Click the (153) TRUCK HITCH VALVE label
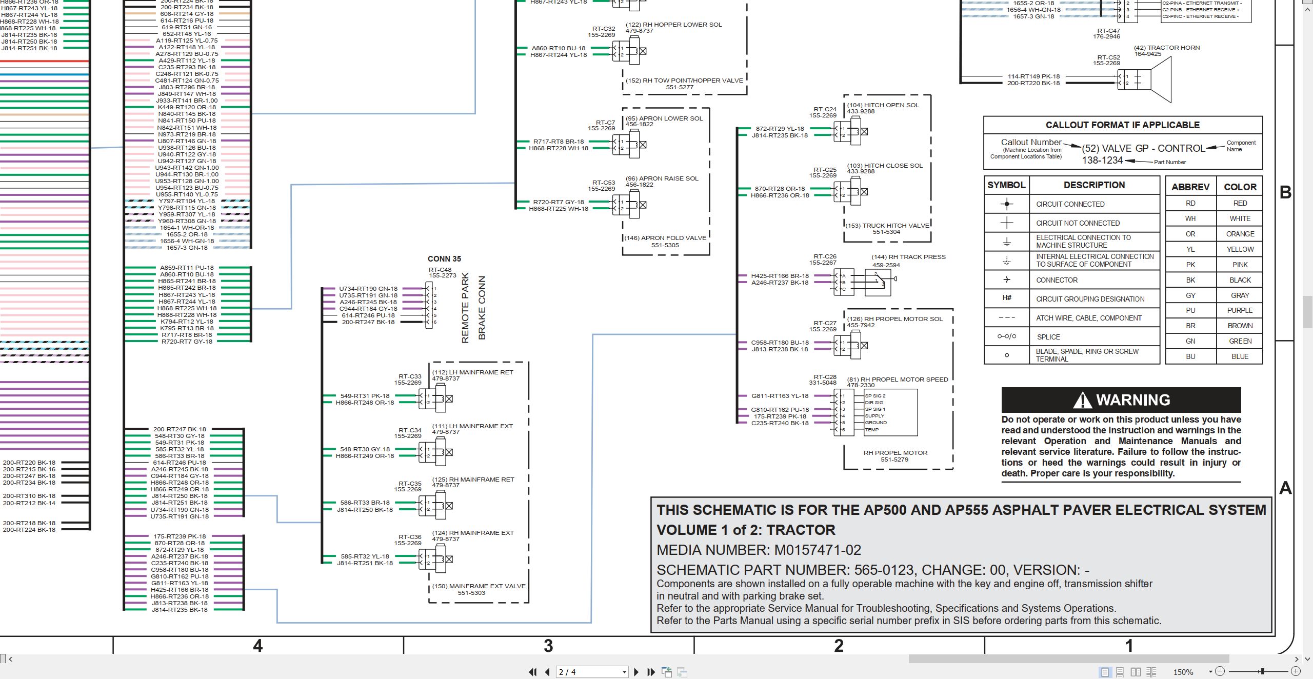Screen dimensions: 1313x679 tap(887, 226)
